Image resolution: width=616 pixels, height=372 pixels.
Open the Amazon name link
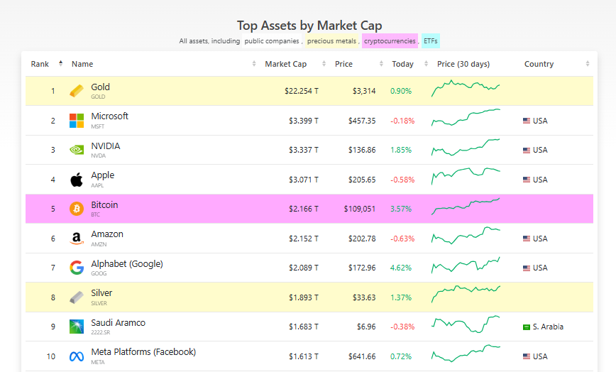coord(107,234)
